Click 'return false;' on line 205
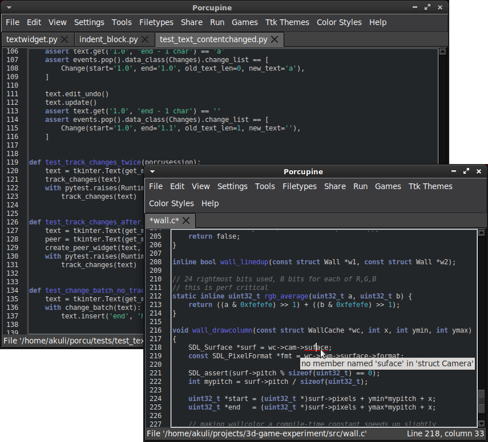488x442 pixels. click(x=214, y=236)
